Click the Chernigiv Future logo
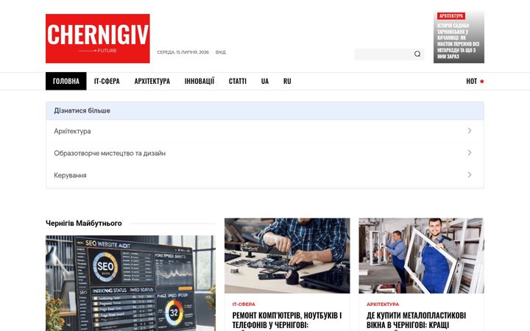 click(x=98, y=38)
